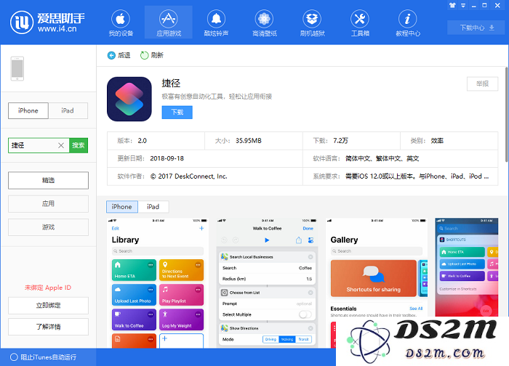
Task: Click the green 搜索 search button
Action: click(79, 145)
